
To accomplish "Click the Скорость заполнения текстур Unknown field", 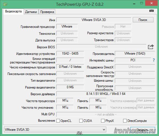I will pyautogui.click(x=135, y=74).
